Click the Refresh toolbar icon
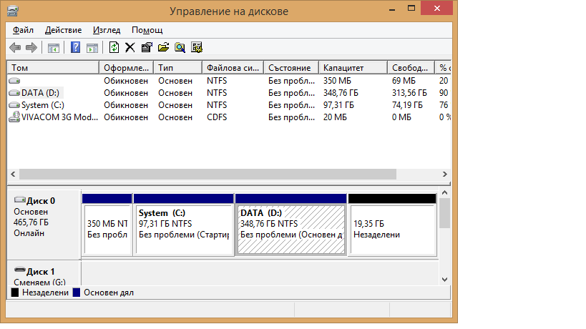586x329 pixels. coord(114,47)
